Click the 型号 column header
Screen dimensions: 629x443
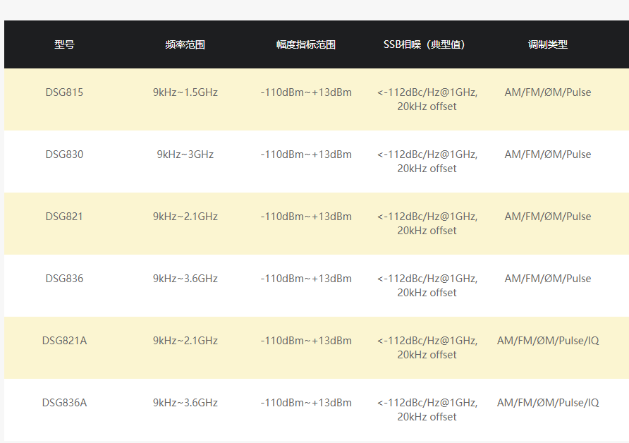pyautogui.click(x=64, y=44)
